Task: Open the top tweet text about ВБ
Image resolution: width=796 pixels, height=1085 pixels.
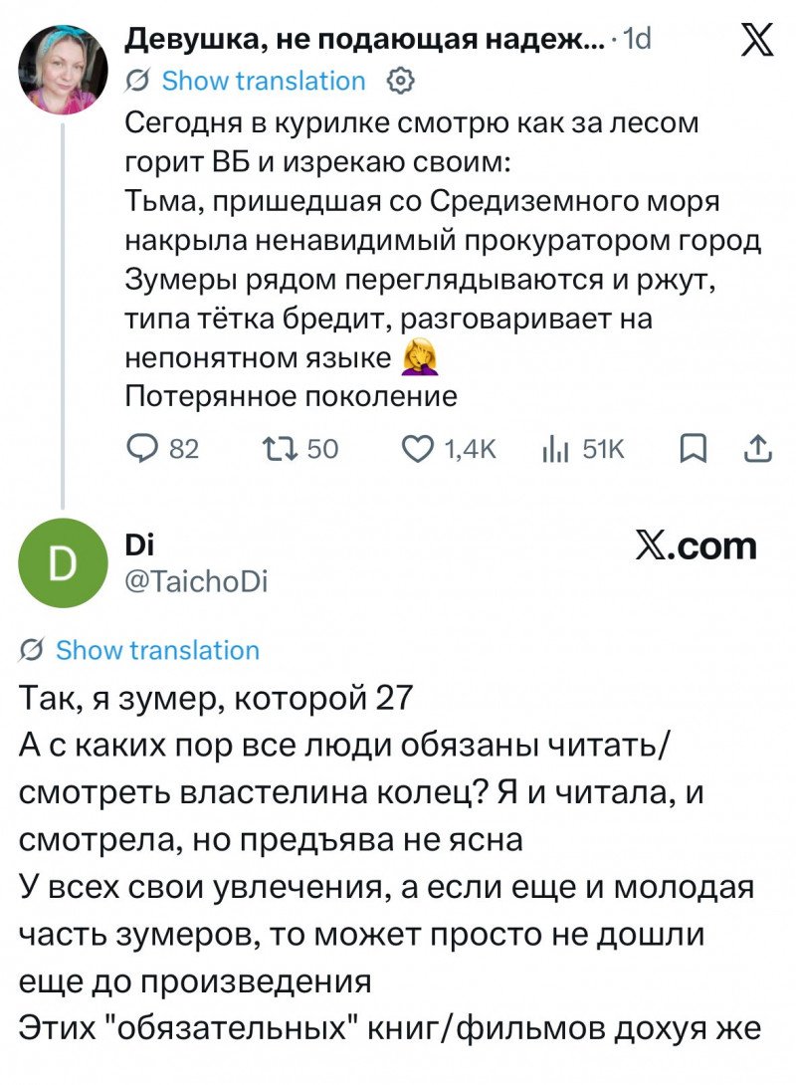Action: pyautogui.click(x=443, y=260)
